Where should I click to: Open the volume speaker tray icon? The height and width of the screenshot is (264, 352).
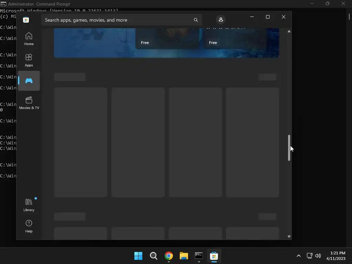[x=318, y=256]
